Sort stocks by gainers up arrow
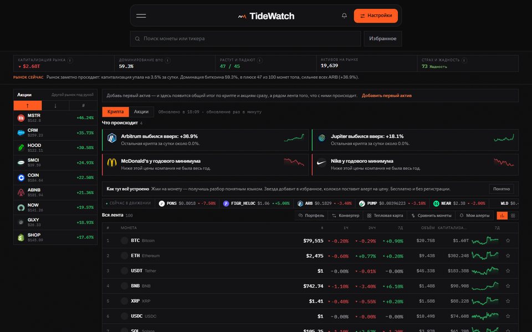 (x=28, y=106)
